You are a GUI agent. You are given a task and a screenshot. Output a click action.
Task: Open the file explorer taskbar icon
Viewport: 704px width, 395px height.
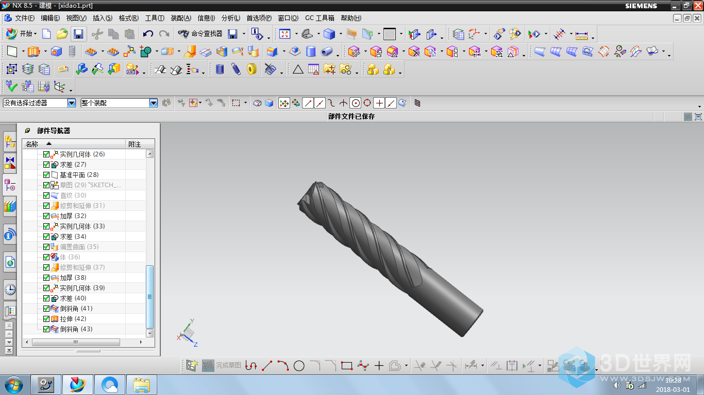[141, 384]
